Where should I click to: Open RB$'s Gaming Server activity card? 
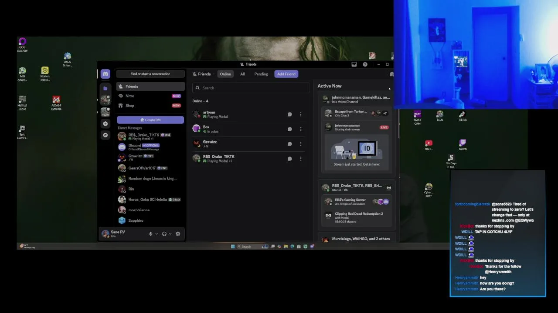tap(357, 202)
